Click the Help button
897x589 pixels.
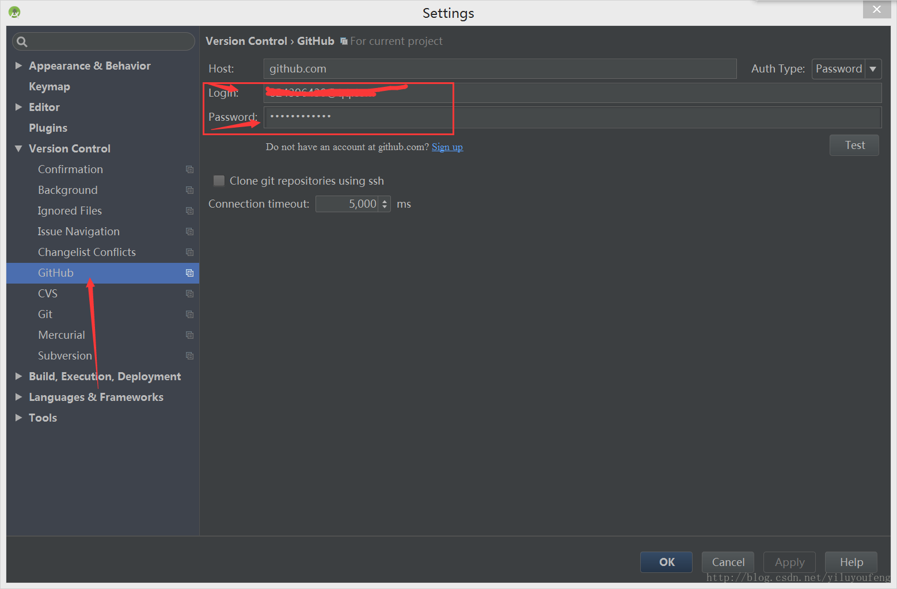[x=851, y=562]
